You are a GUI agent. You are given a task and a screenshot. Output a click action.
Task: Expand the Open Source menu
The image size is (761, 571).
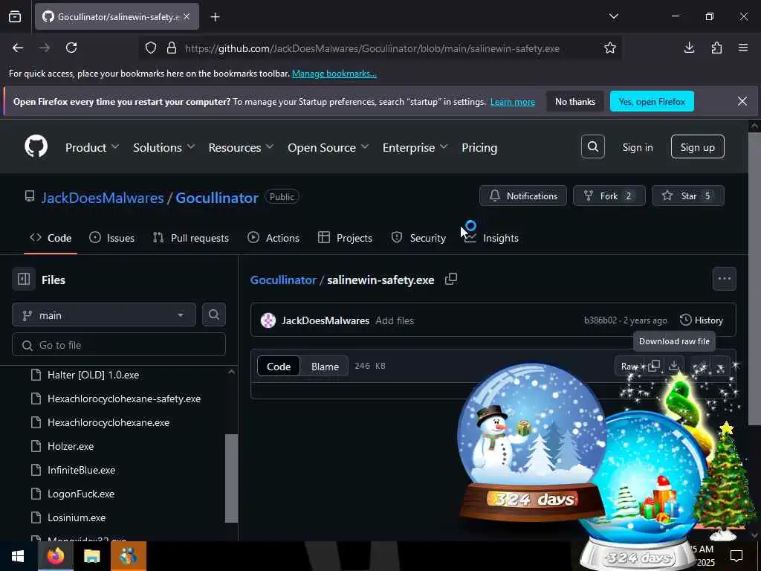328,148
